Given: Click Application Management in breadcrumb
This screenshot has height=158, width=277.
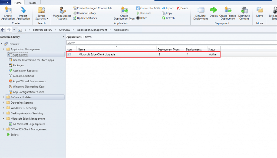Looking at the screenshot, I should [92, 30].
